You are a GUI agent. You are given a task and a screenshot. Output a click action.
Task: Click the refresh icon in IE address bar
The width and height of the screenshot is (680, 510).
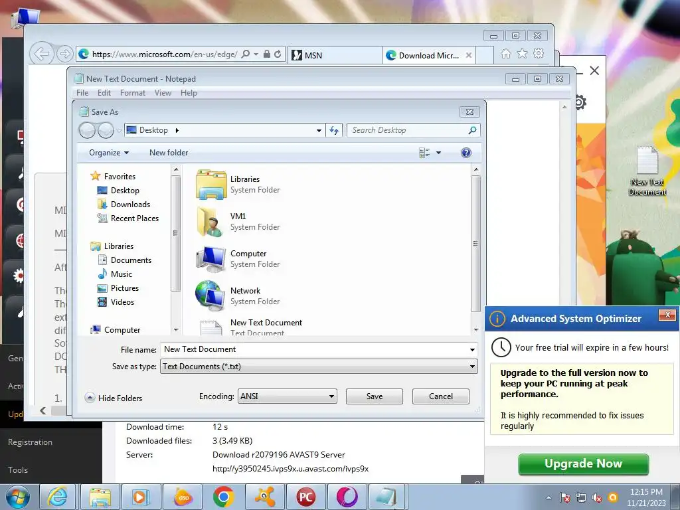(x=278, y=54)
